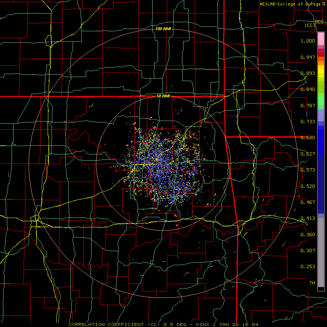The image size is (327, 327).
Task: Click the 0.627 legend value
Action: point(308,154)
